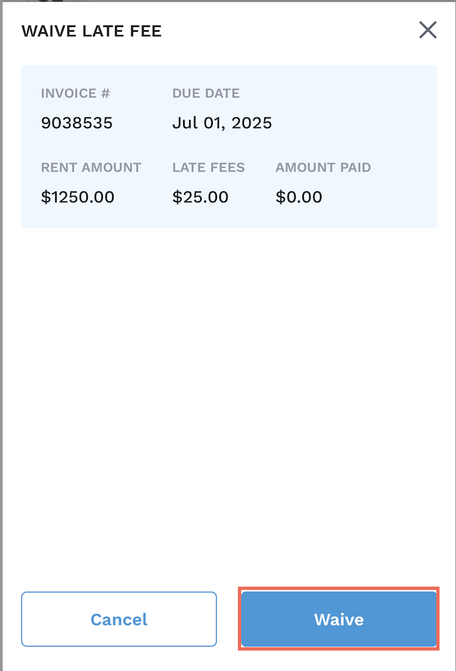Select the $25.00 late fee value
This screenshot has height=671, width=456.
(200, 196)
